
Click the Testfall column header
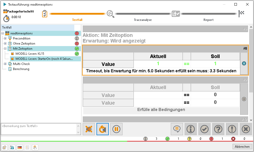click(38, 27)
